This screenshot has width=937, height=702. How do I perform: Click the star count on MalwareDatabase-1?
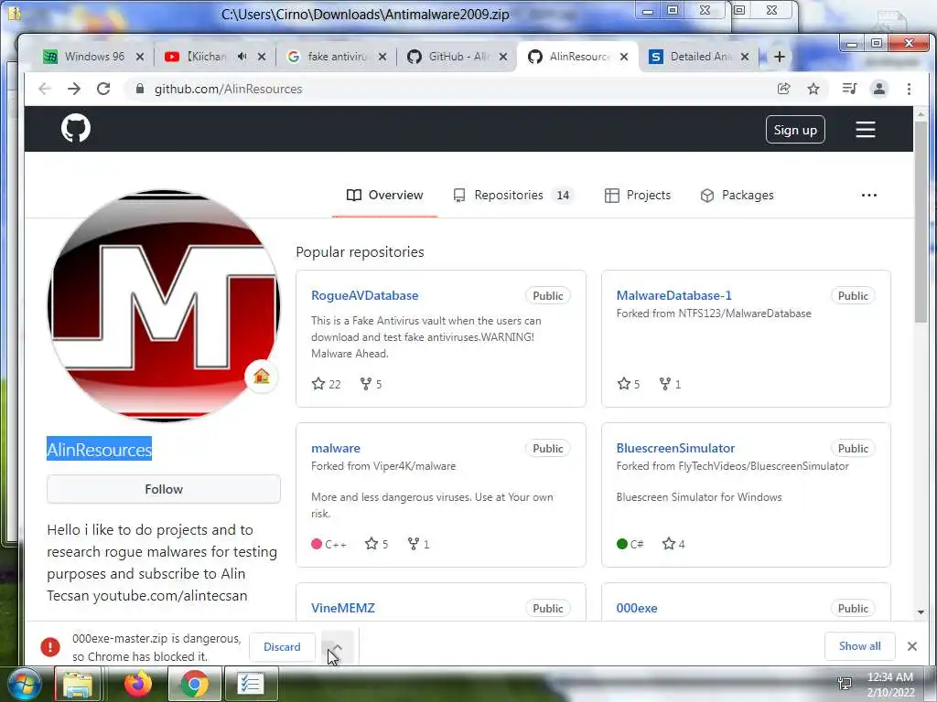[628, 384]
